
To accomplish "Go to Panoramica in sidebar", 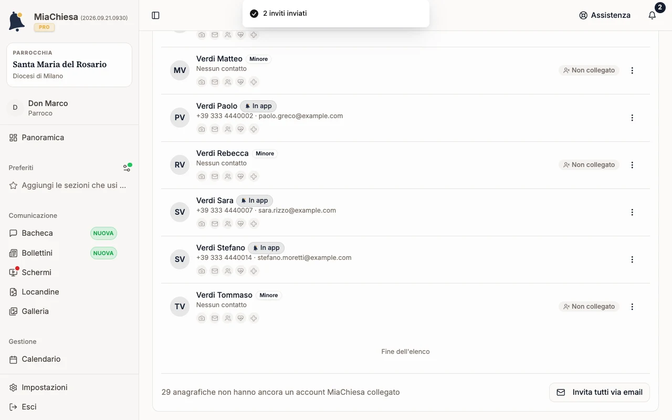I will coord(69,138).
